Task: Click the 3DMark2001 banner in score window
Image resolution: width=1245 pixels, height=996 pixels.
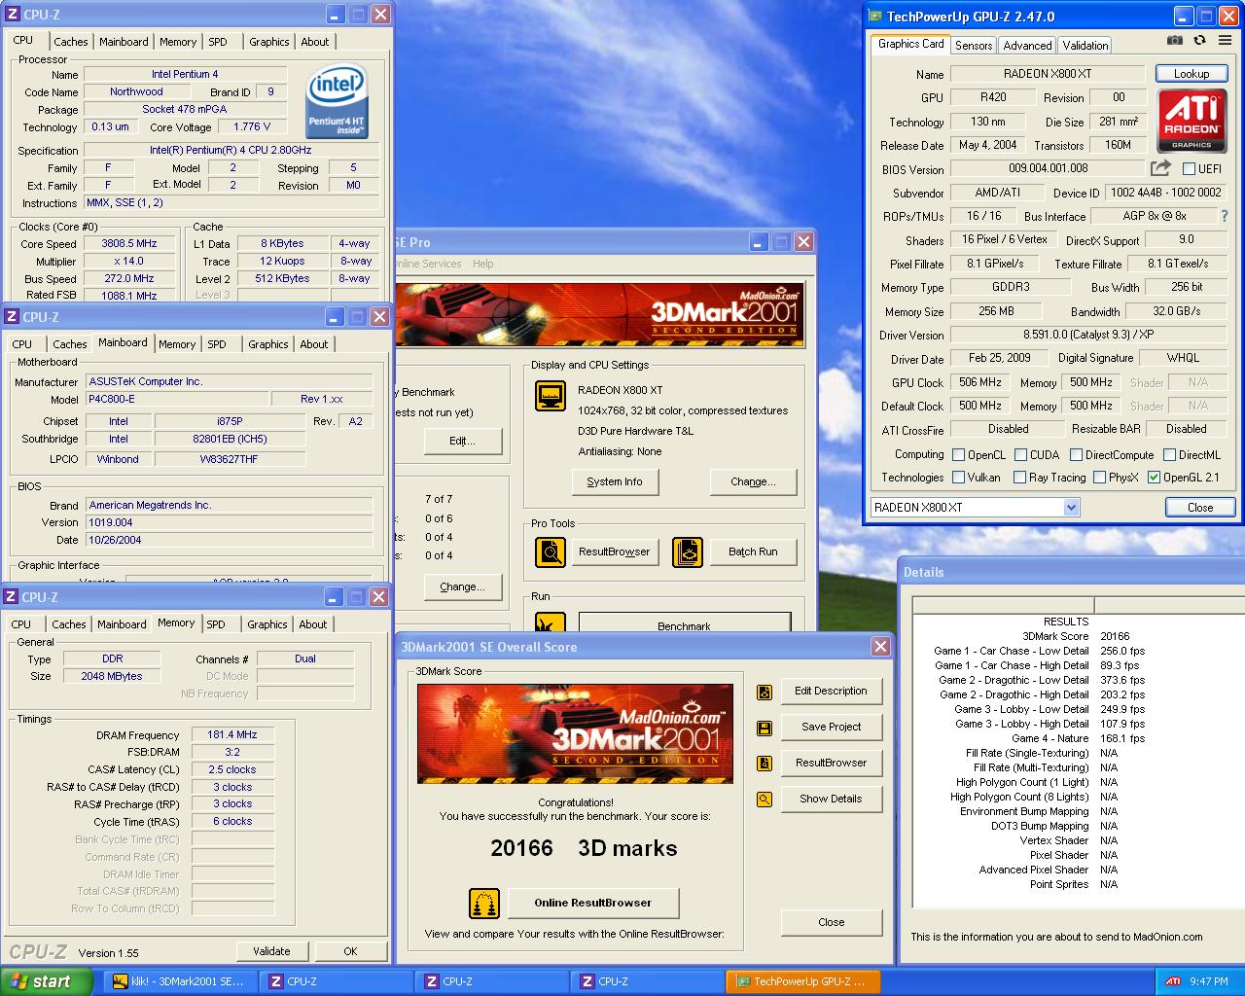Action: tap(575, 733)
